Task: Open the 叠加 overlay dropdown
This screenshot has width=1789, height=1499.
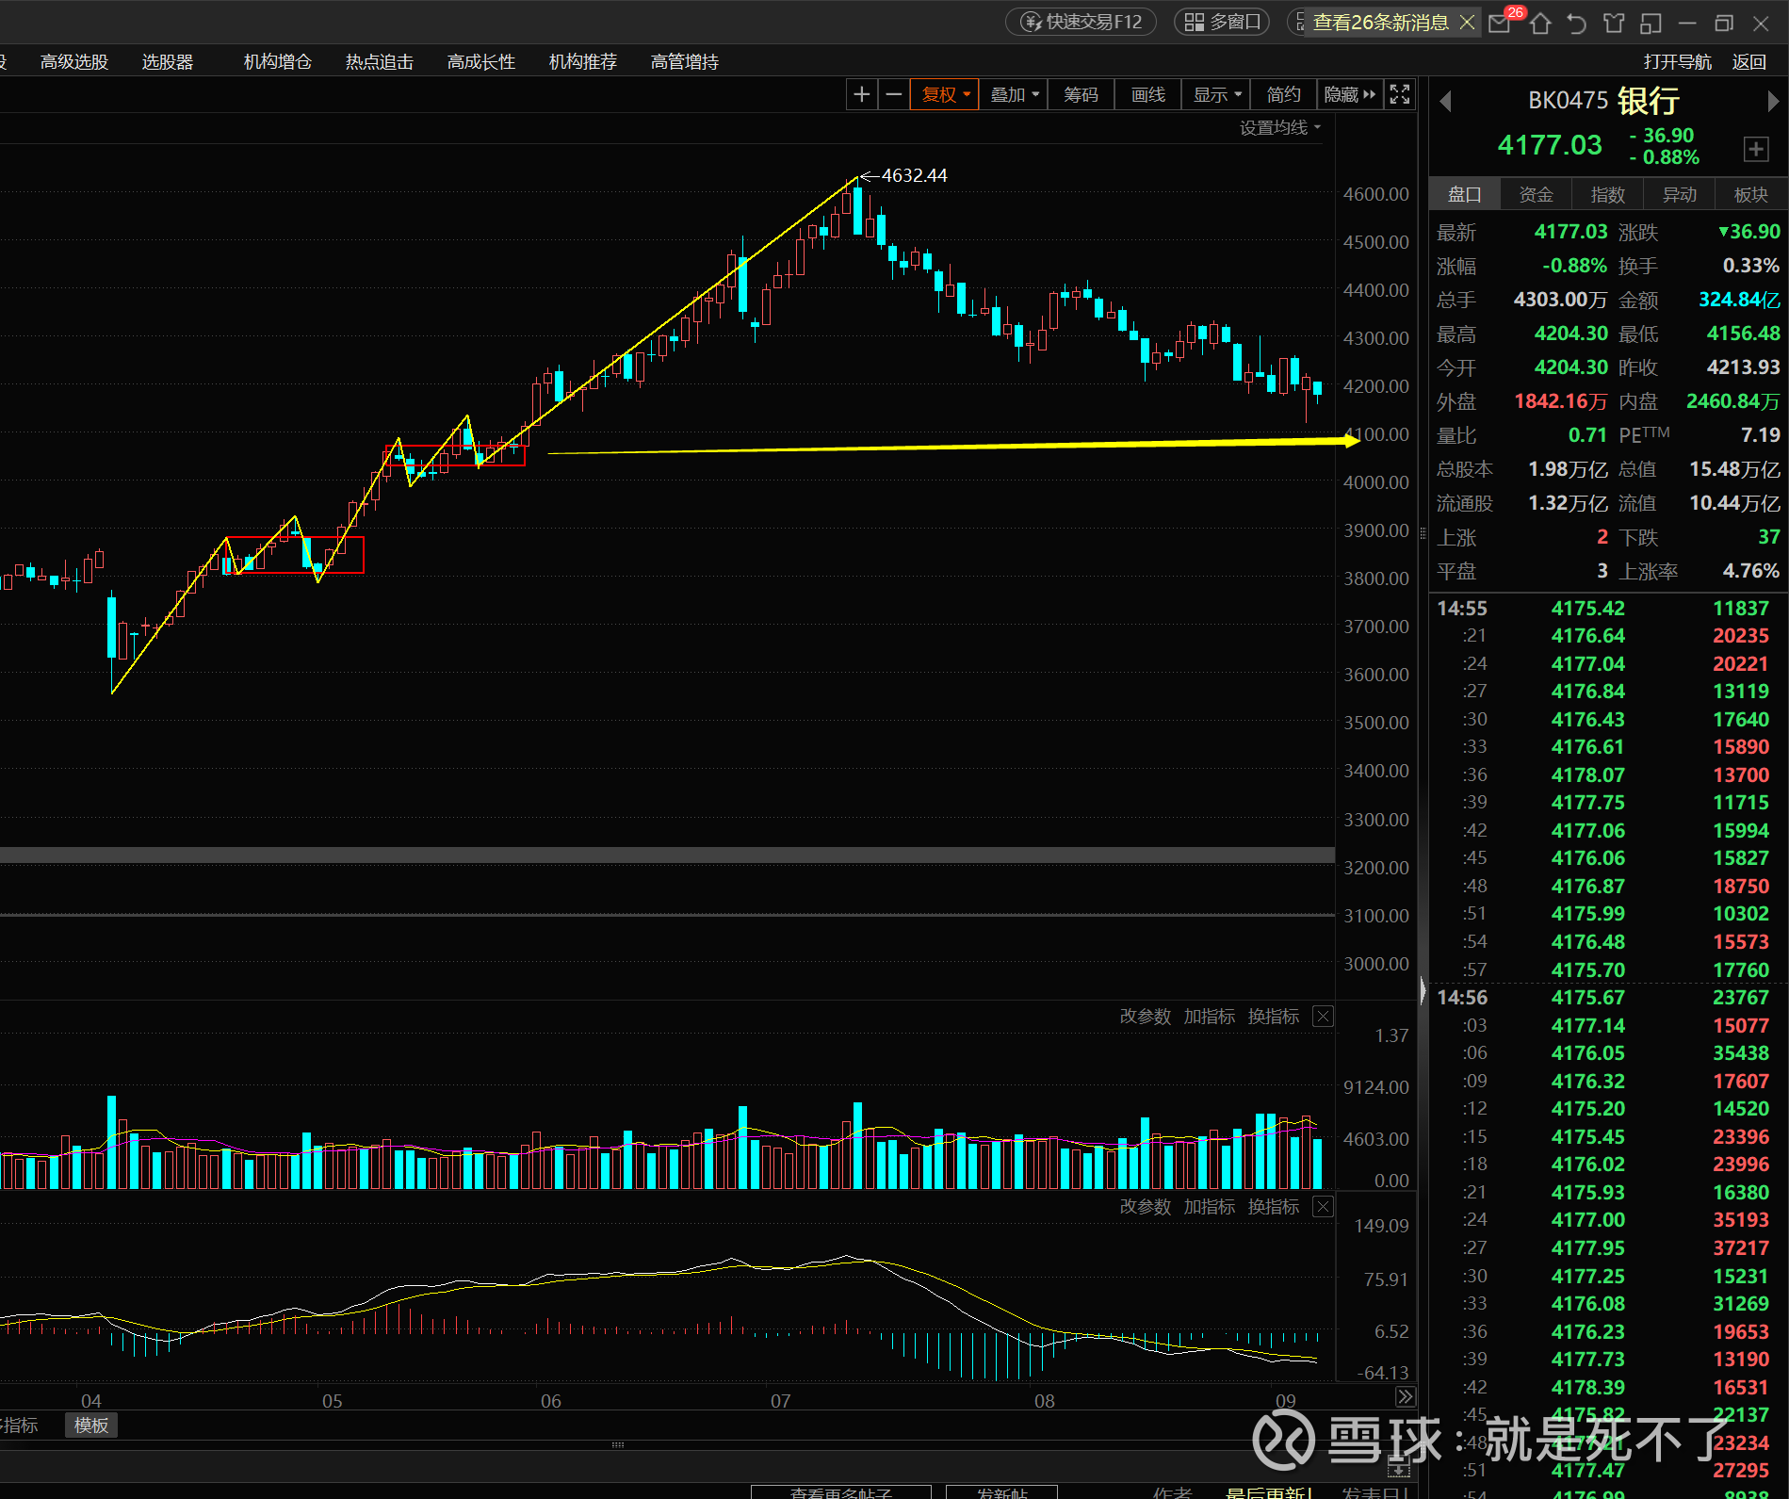Action: point(1015,94)
